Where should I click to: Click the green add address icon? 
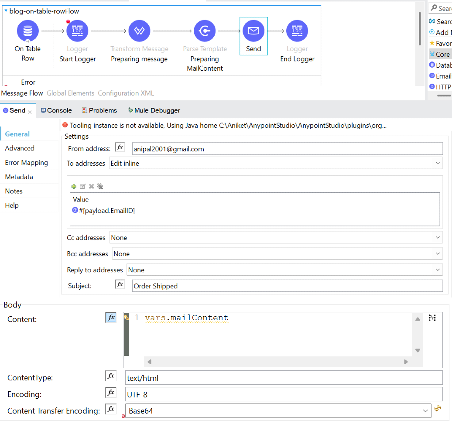pyautogui.click(x=74, y=186)
